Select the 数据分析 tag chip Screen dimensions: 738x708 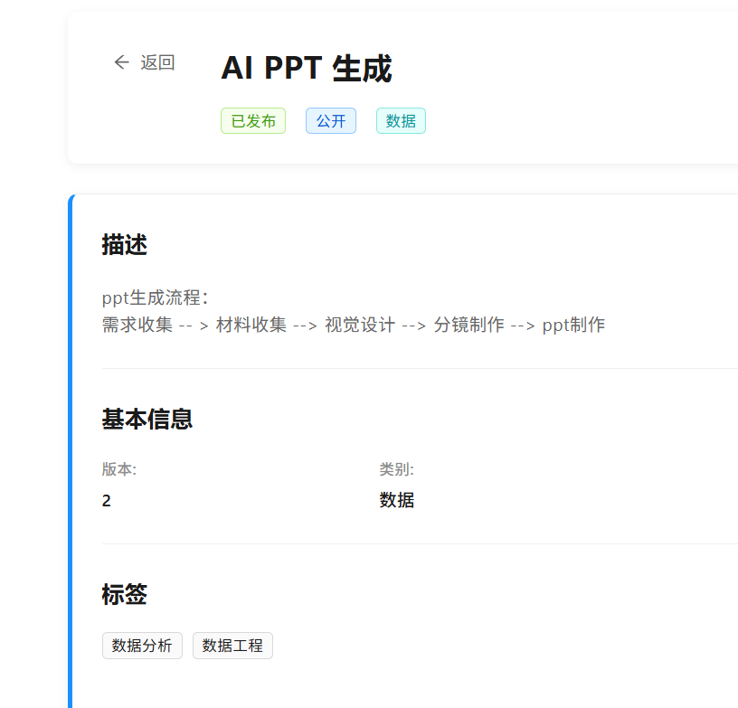(142, 646)
